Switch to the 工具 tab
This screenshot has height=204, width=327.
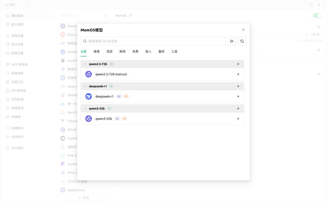(x=174, y=52)
